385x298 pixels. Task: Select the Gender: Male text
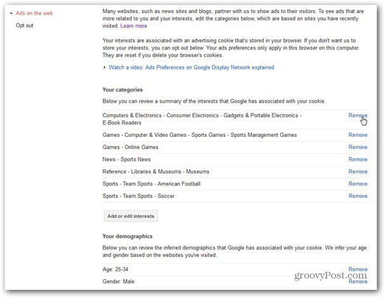click(x=119, y=282)
